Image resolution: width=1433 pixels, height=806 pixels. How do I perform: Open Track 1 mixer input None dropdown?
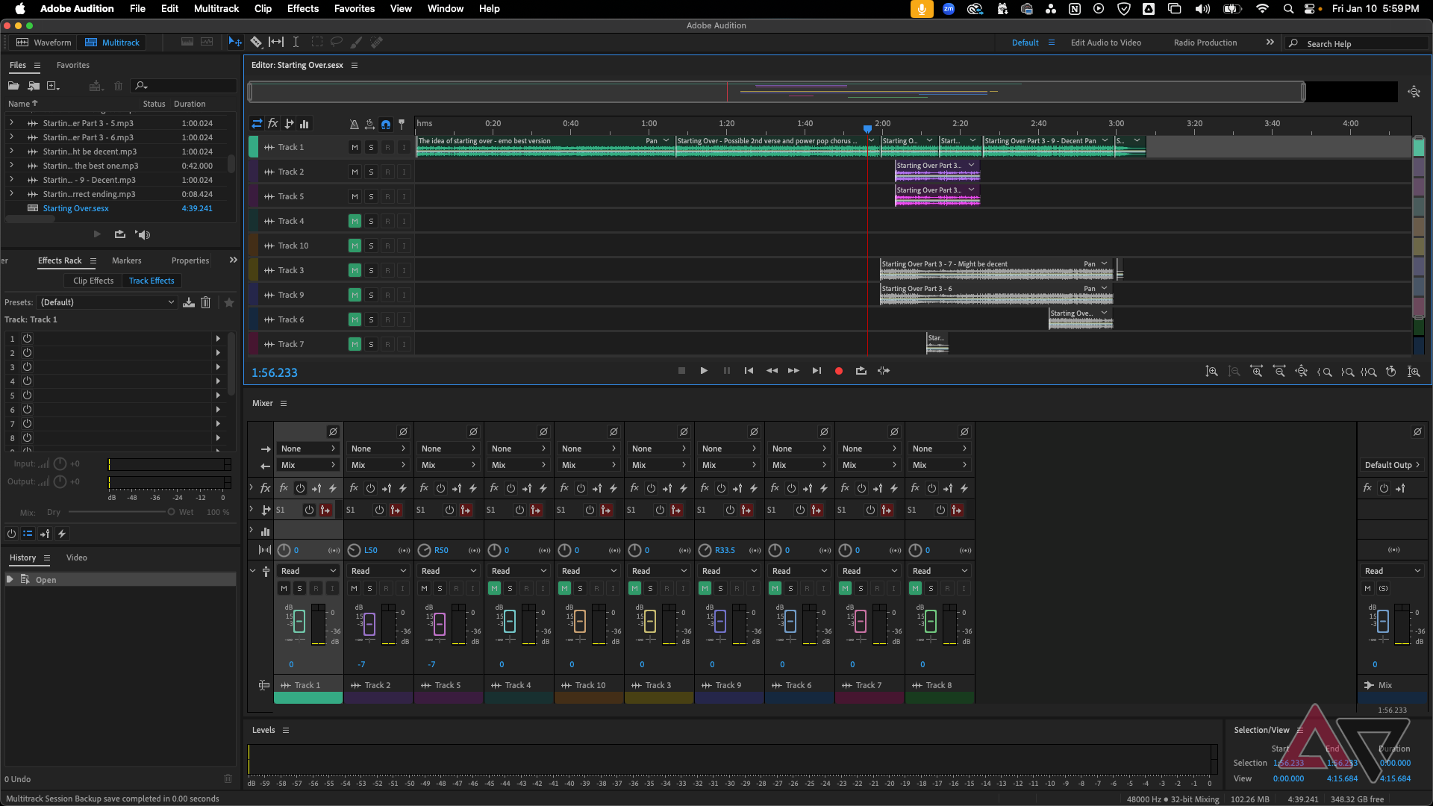pos(308,449)
